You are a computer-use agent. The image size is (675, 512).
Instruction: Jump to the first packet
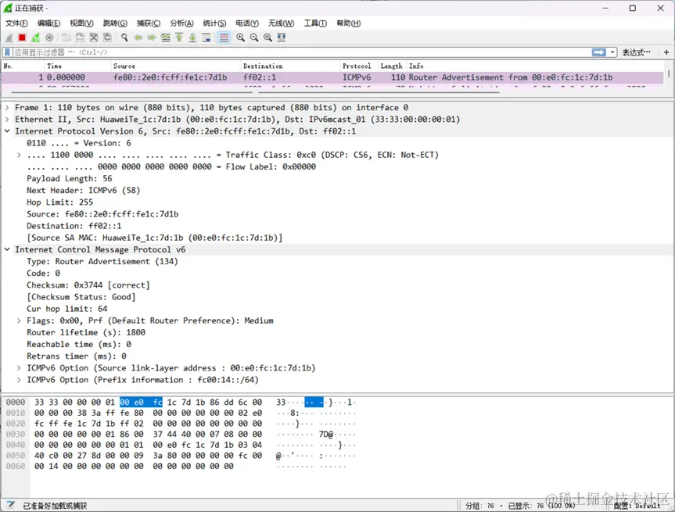click(x=179, y=38)
